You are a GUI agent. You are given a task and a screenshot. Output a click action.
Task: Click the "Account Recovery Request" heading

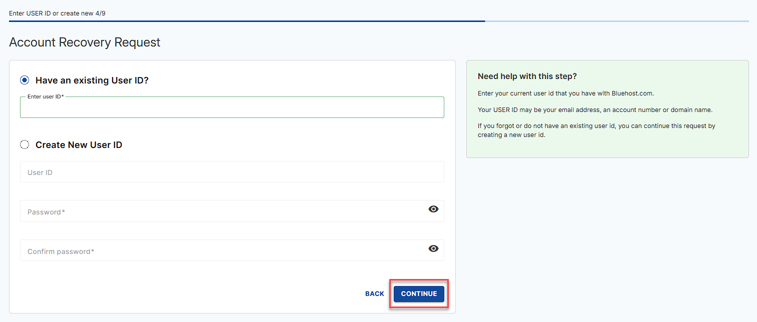(84, 42)
